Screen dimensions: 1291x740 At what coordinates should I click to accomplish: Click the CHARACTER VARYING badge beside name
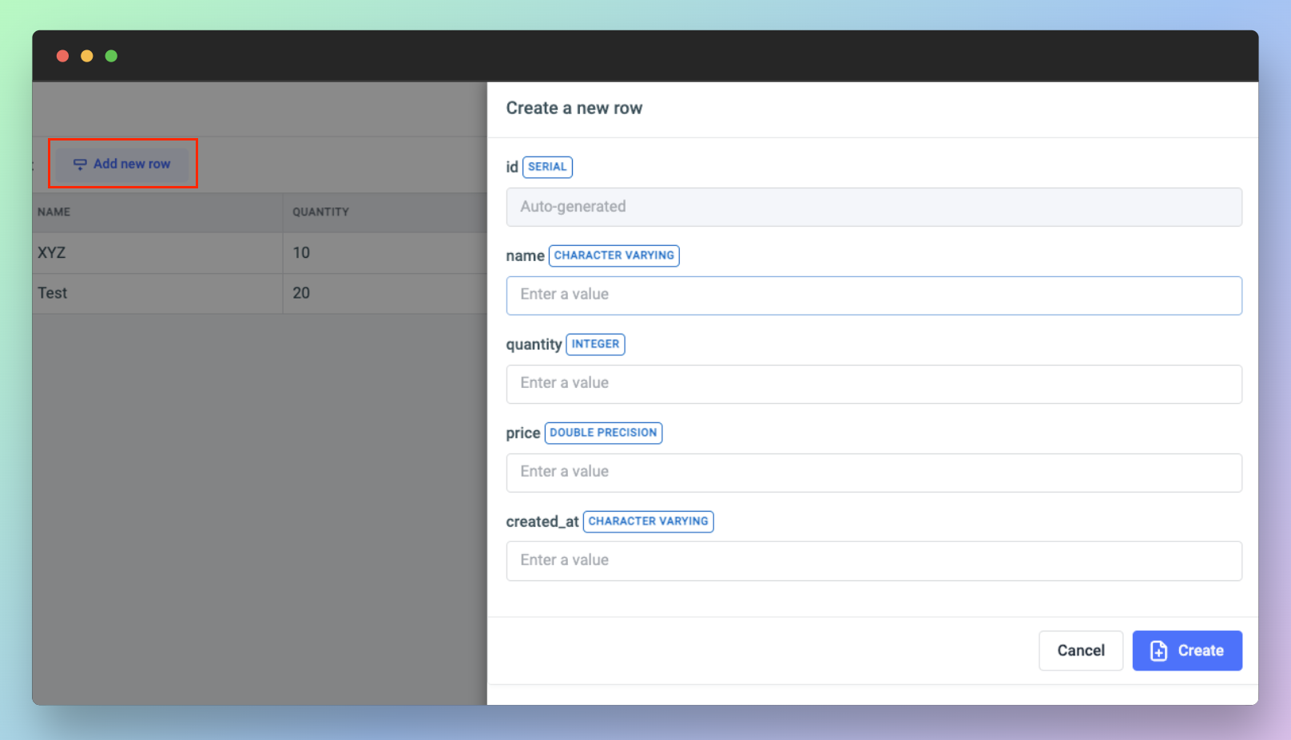point(614,255)
